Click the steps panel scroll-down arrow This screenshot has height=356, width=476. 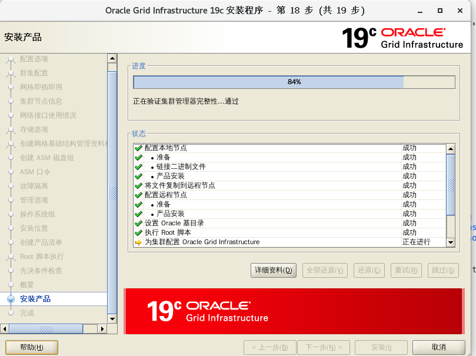click(112, 319)
